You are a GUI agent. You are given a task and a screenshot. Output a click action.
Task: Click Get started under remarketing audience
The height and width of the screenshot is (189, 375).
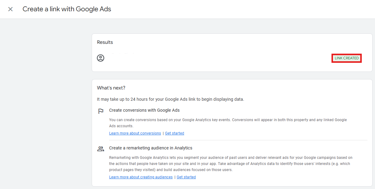point(186,177)
